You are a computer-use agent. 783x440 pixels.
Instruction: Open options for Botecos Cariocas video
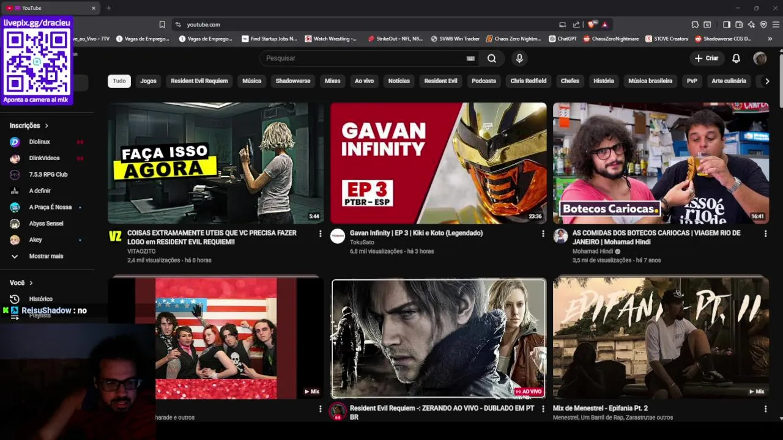pos(765,233)
